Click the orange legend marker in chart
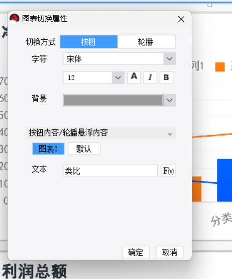The image size is (232, 279). (x=220, y=66)
